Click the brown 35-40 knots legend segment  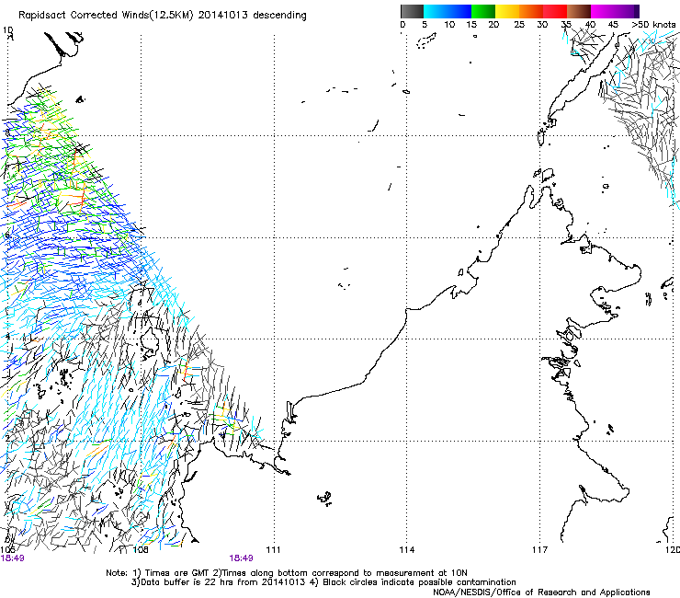(x=579, y=11)
